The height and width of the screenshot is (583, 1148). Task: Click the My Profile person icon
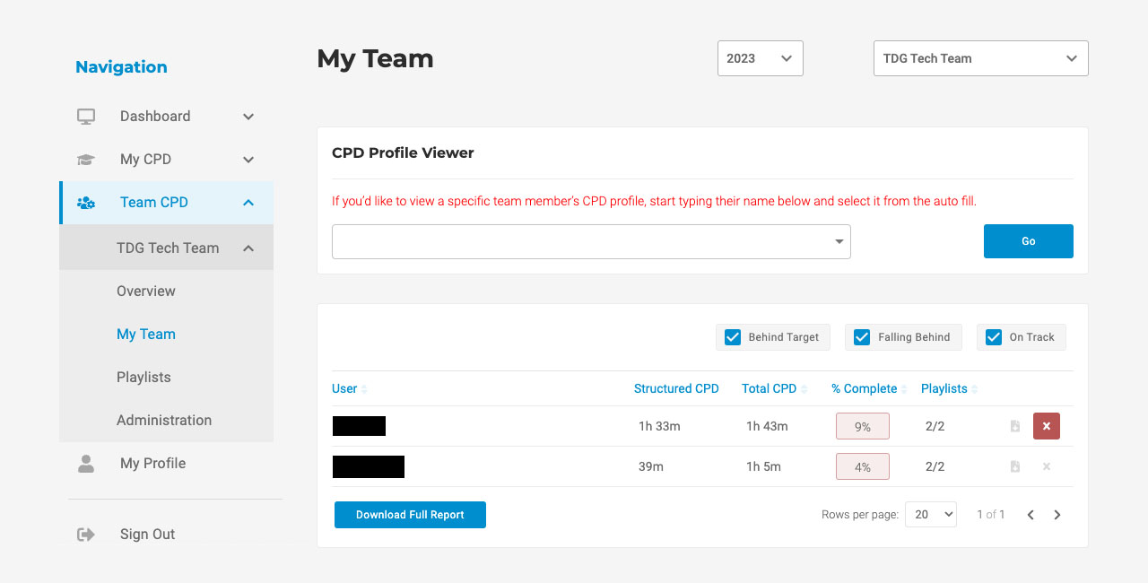(x=86, y=464)
